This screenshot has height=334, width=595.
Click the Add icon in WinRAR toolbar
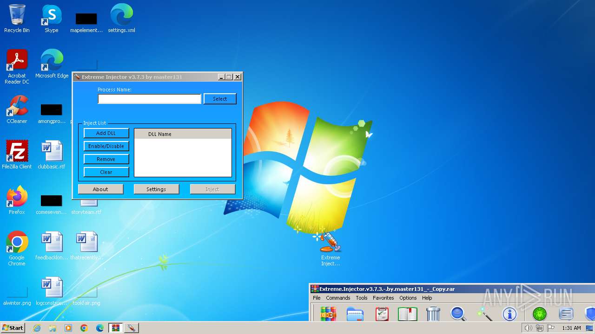click(x=329, y=314)
